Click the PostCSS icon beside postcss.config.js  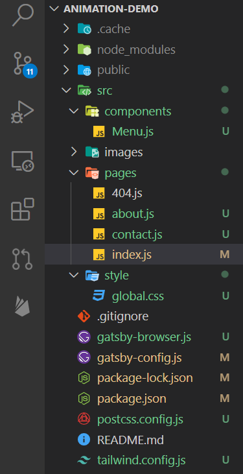click(84, 419)
